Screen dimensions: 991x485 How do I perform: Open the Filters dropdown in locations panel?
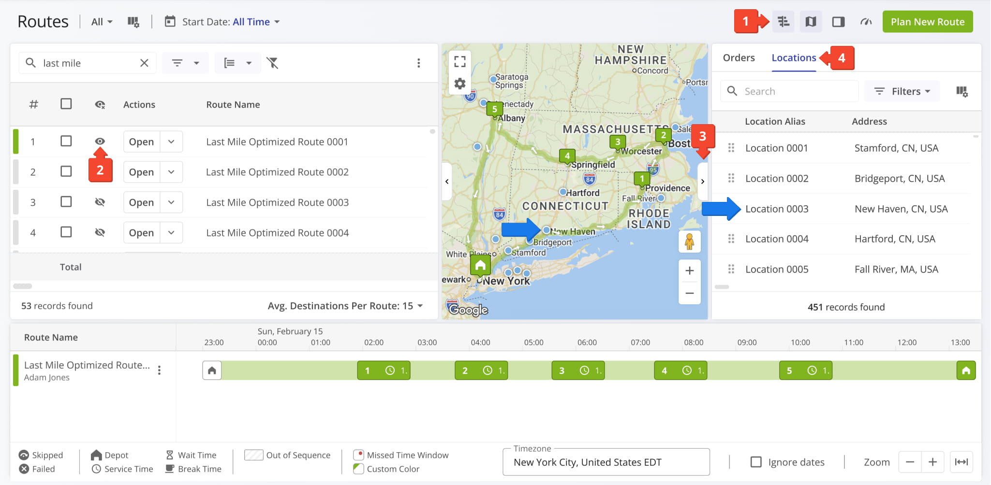[902, 91]
